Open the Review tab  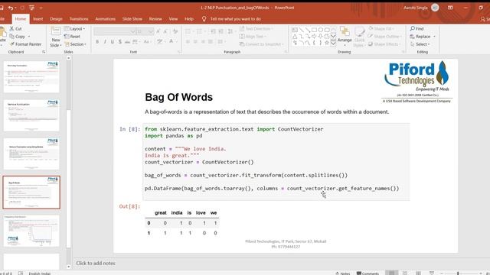click(155, 19)
